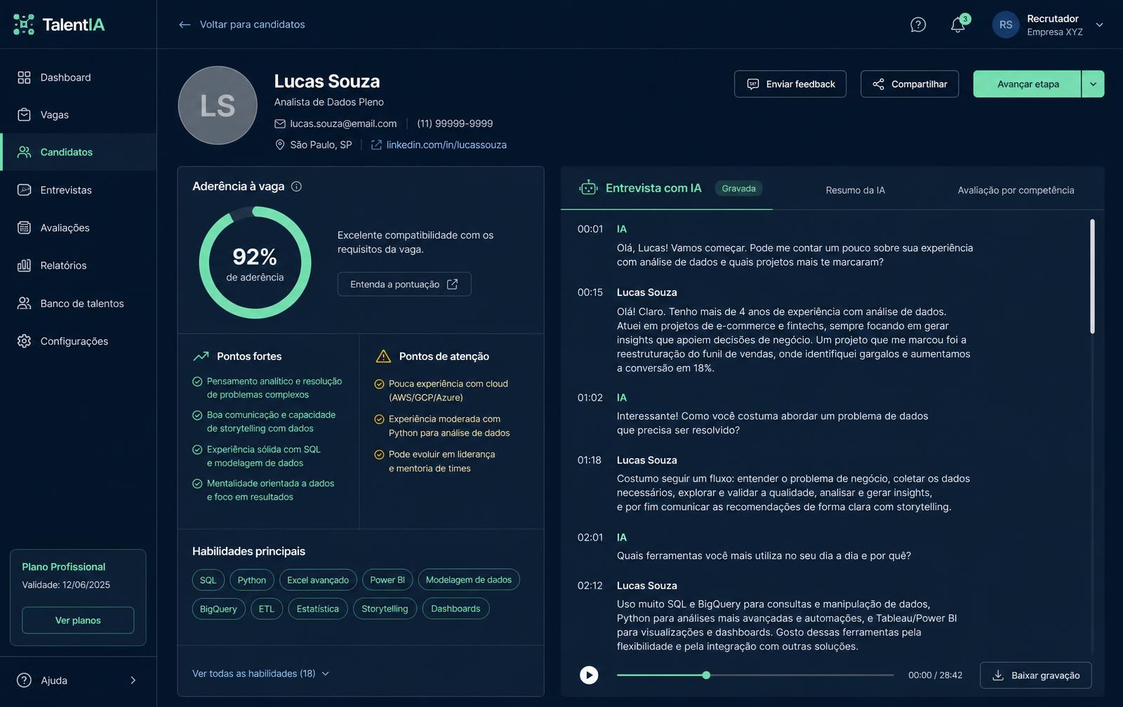Click the robot icon next to Entrevista com IA
Image resolution: width=1123 pixels, height=707 pixels.
coord(588,187)
